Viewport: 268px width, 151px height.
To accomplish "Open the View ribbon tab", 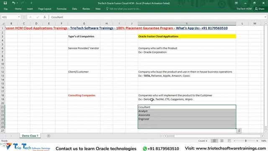I will tap(98, 9).
